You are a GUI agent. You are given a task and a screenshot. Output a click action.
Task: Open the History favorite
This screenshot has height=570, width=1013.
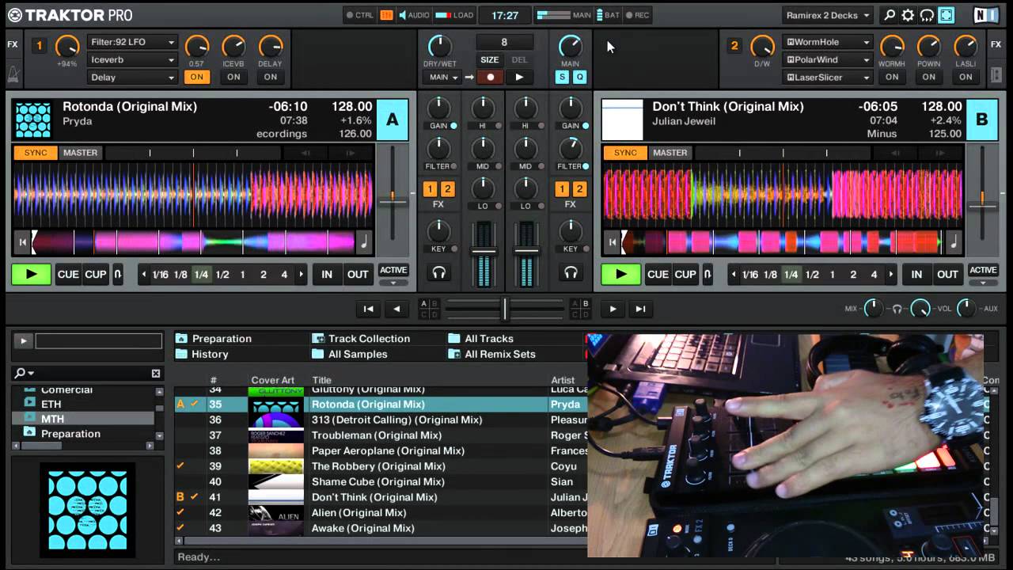(x=202, y=354)
